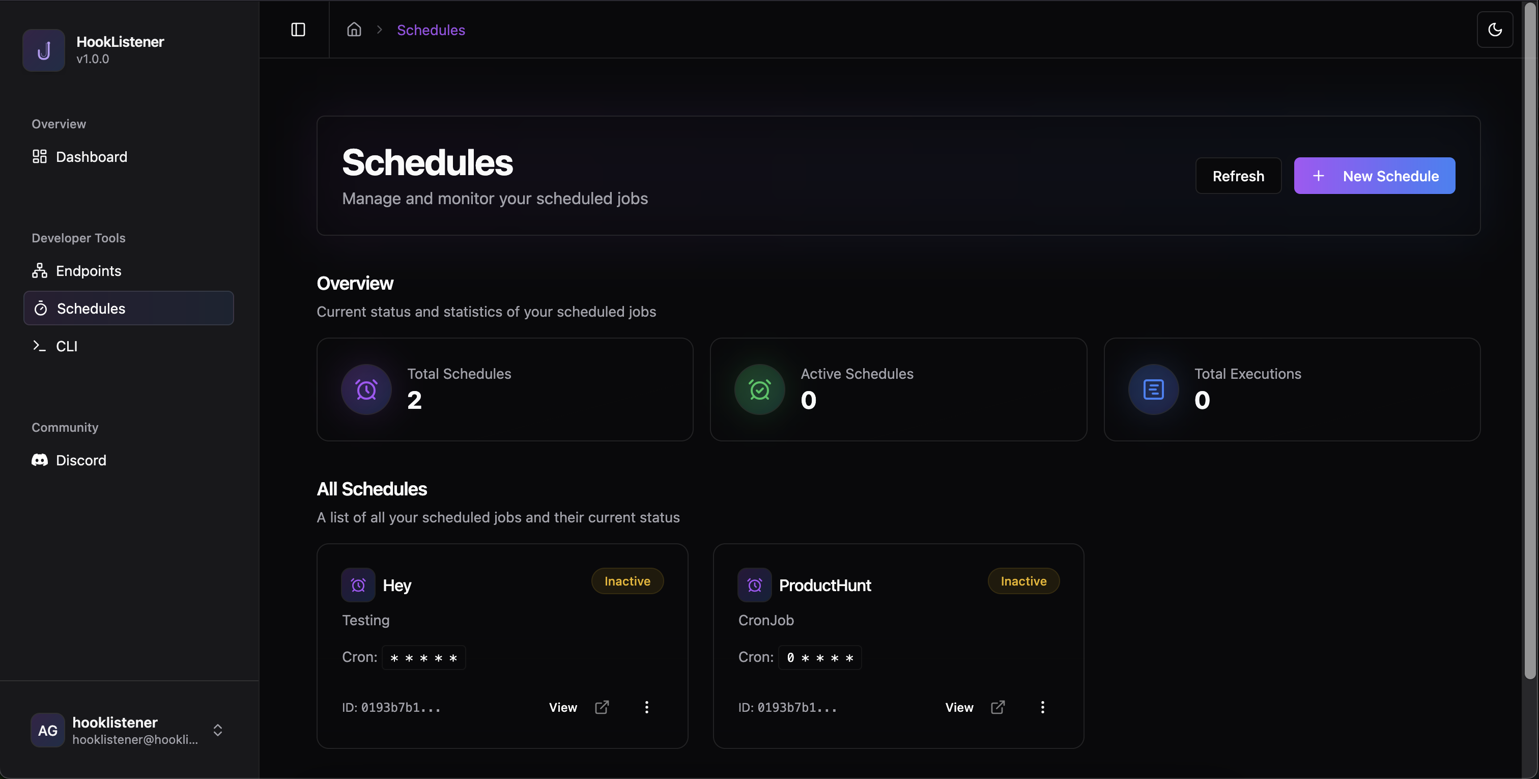Click the Active Schedules check-clock icon
The image size is (1539, 779).
[759, 389]
